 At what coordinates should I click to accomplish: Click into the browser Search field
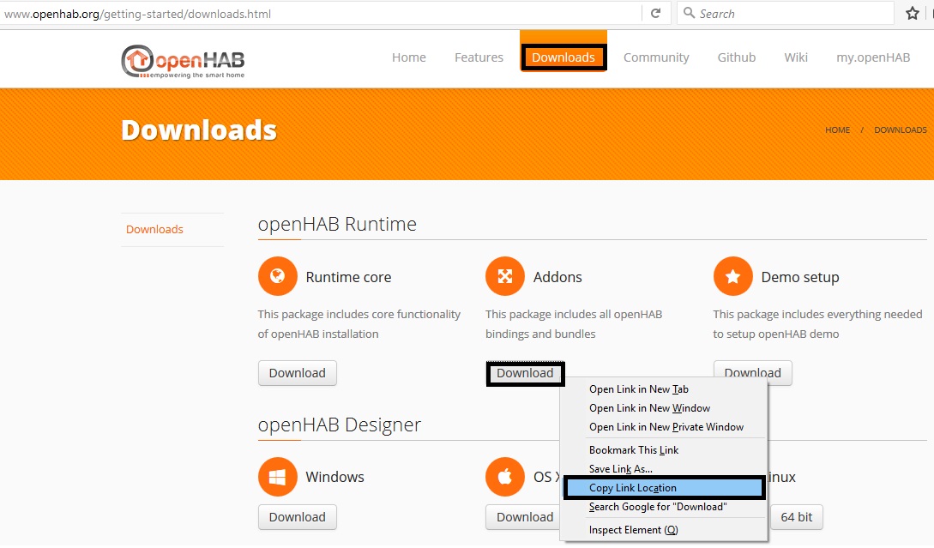785,13
